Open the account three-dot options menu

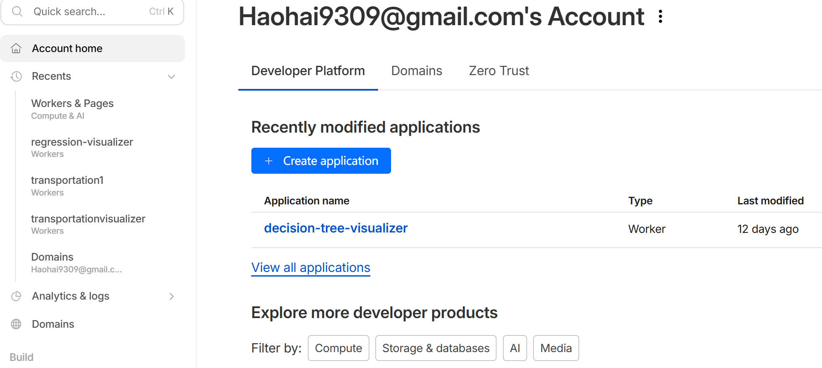click(660, 16)
